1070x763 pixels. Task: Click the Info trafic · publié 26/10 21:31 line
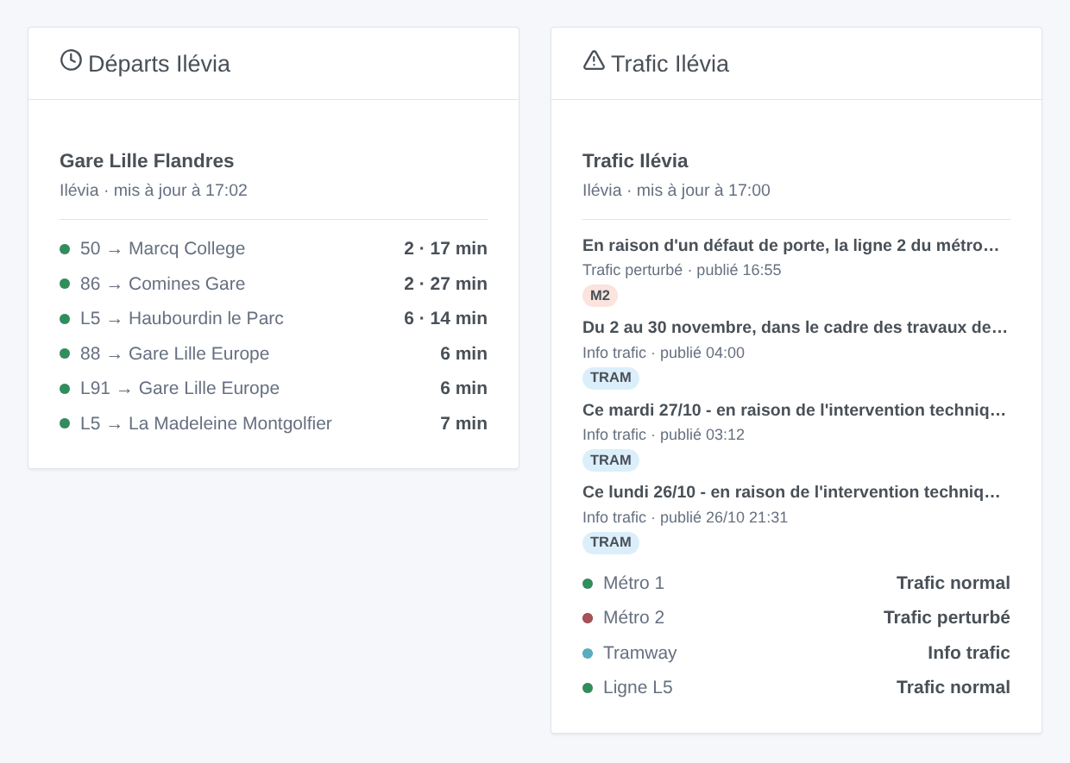[x=685, y=517]
